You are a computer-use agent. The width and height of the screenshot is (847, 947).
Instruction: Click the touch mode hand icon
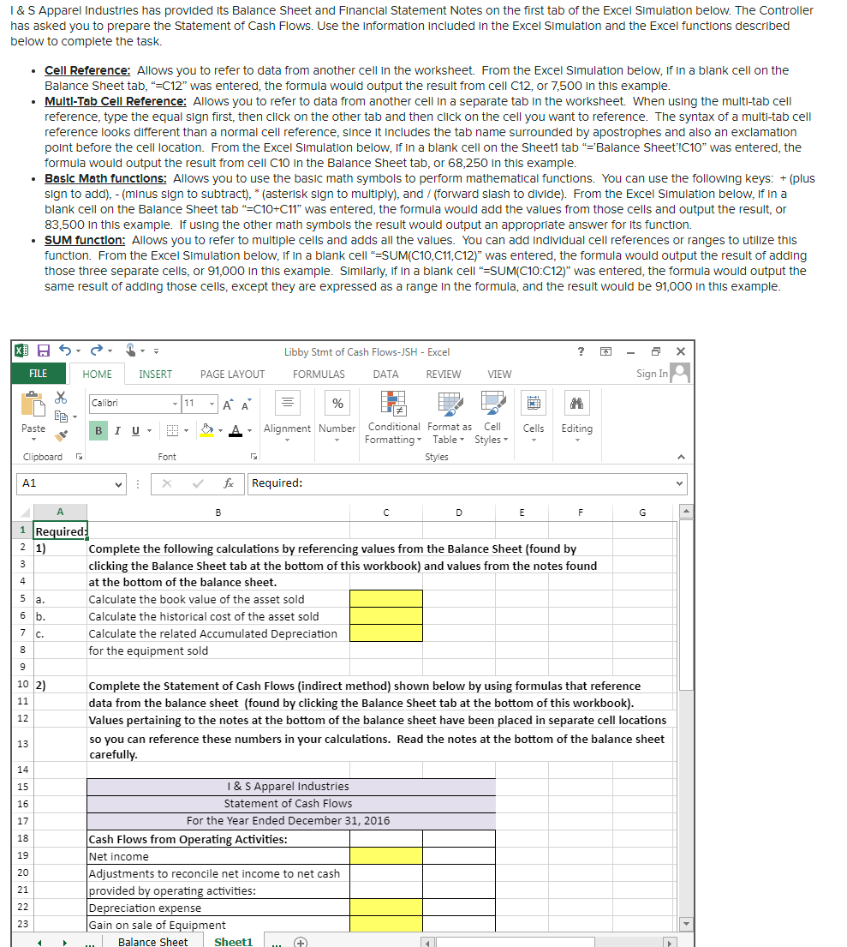click(x=131, y=351)
